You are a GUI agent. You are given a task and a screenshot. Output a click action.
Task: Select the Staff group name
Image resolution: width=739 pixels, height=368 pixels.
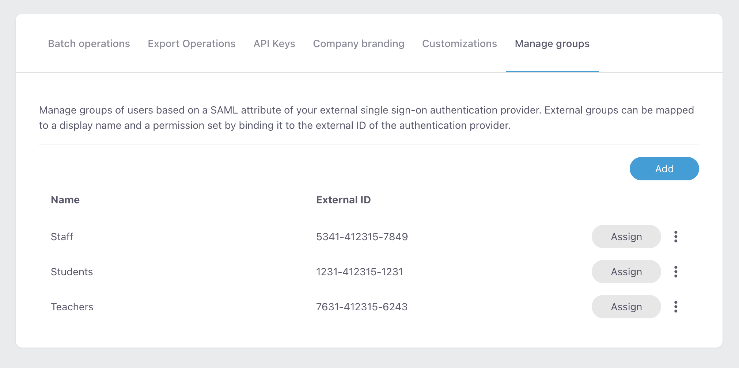[x=62, y=237]
